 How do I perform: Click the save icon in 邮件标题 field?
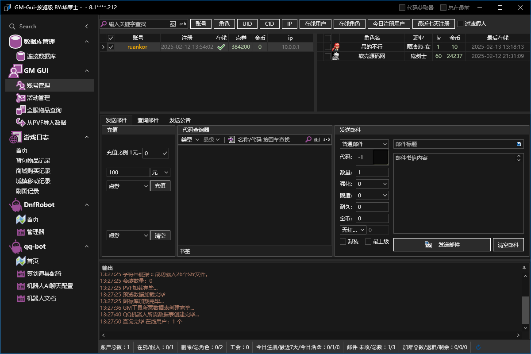tap(519, 144)
